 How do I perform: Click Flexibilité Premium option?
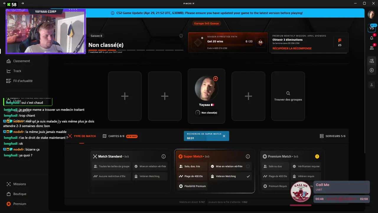(192, 186)
